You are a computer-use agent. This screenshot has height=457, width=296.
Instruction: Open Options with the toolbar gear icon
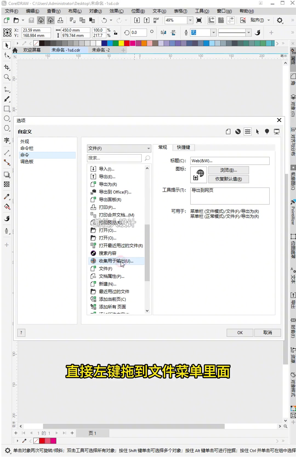pos(280,20)
